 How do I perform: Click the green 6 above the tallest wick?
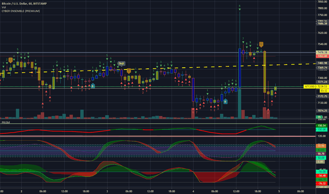pos(240,6)
